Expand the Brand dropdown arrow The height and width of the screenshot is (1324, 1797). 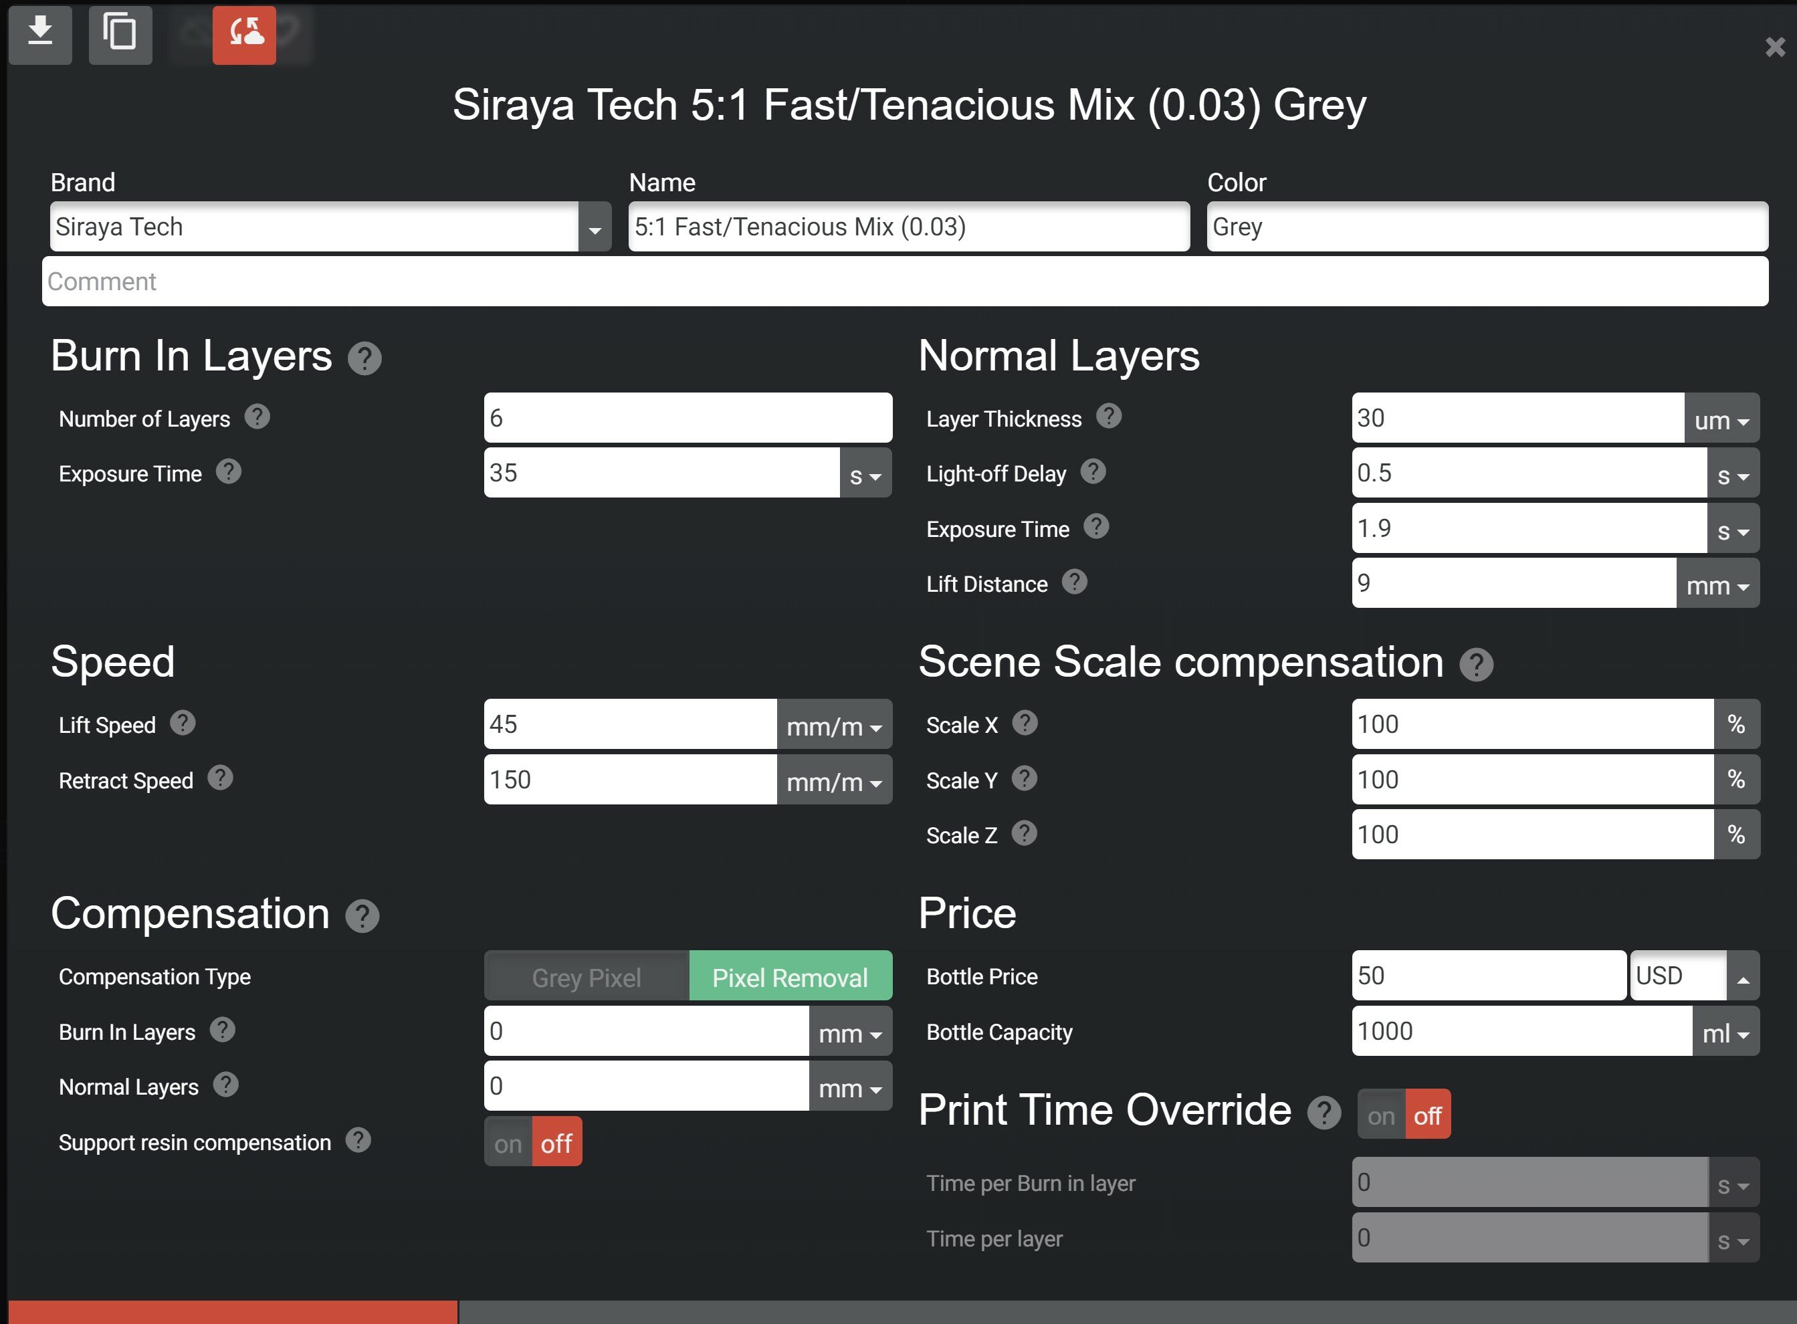(x=595, y=227)
